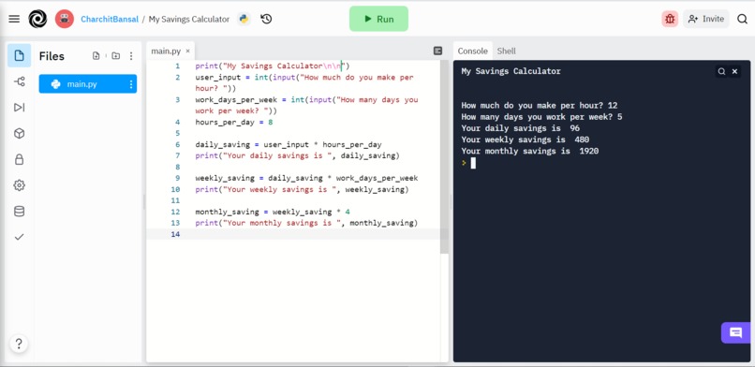The image size is (755, 367).
Task: Open the chat bubble button
Action: pos(735,332)
